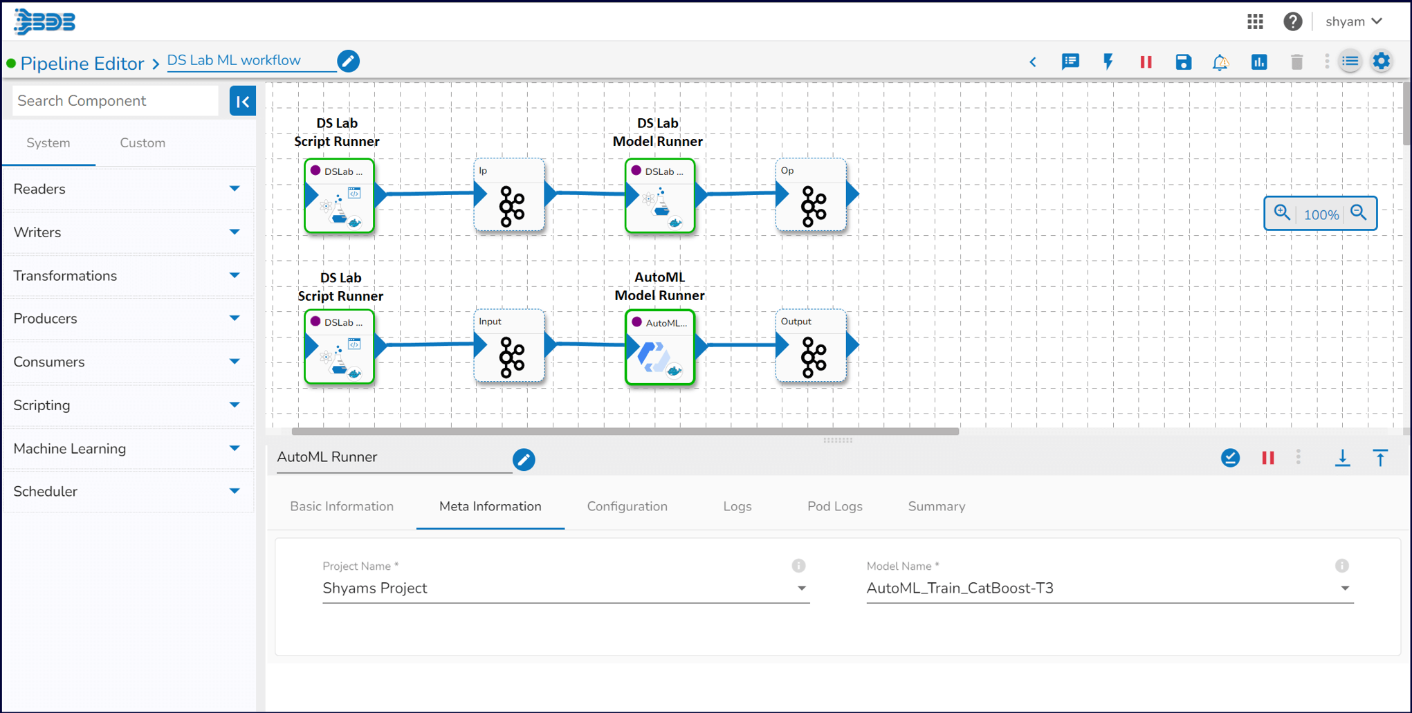This screenshot has height=713, width=1412.
Task: Expand the Machine Learning category
Action: [x=128, y=448]
